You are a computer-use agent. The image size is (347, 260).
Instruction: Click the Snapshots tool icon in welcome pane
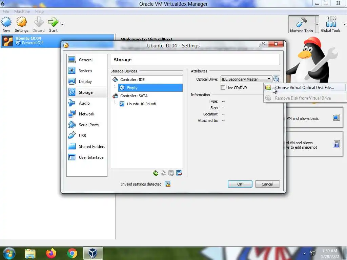pos(336,144)
